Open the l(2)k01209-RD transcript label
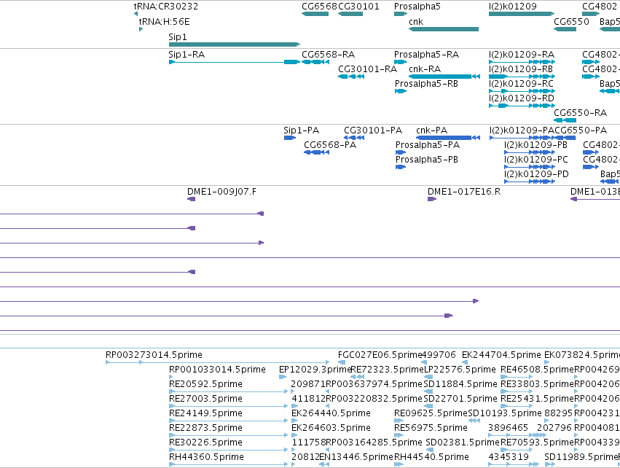620x468 pixels. pyautogui.click(x=522, y=98)
